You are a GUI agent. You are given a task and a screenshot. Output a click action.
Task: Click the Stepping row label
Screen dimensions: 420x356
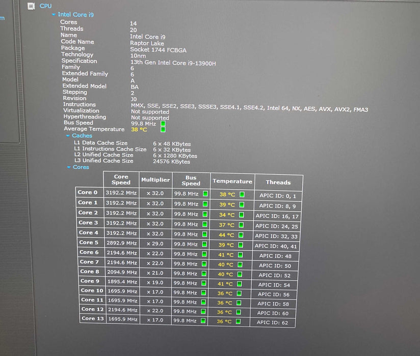coord(75,92)
